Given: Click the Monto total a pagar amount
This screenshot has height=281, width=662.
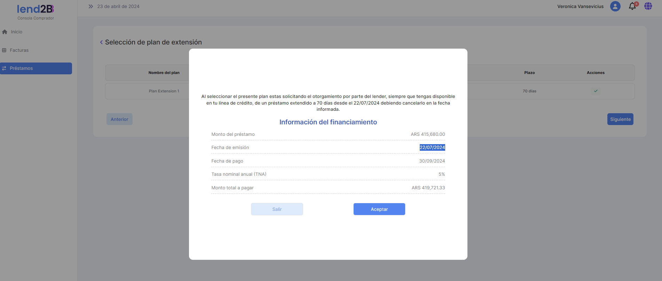Looking at the screenshot, I should tap(428, 188).
